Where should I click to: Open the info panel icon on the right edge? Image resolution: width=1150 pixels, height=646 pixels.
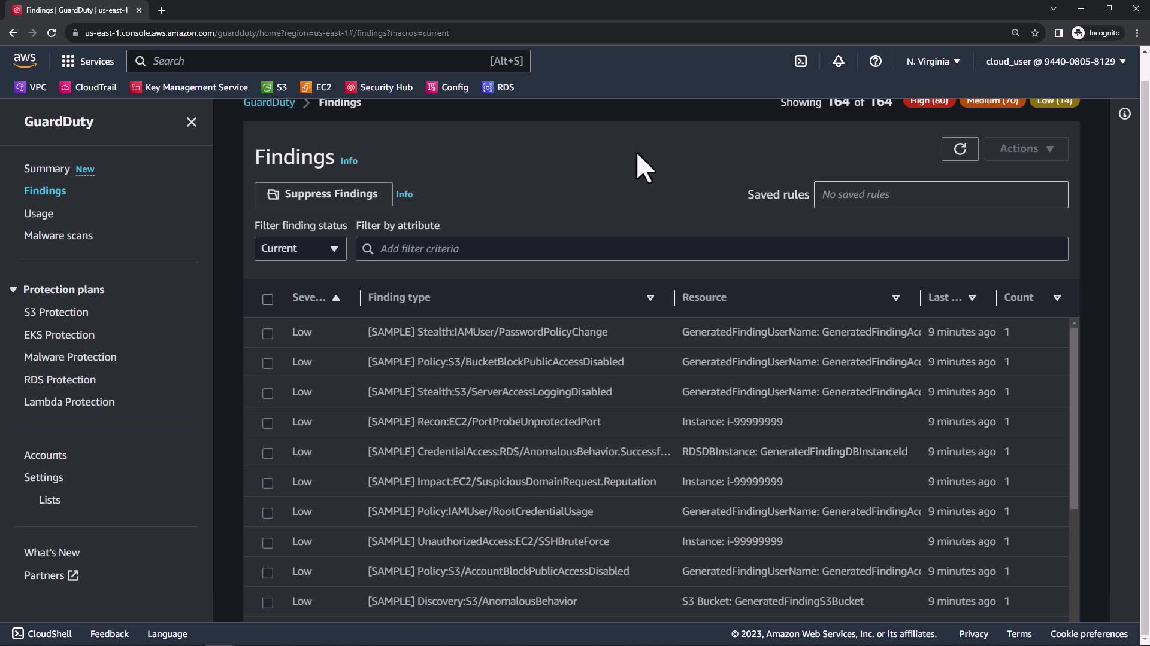1124,114
